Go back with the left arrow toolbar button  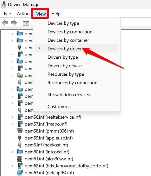click(x=5, y=23)
